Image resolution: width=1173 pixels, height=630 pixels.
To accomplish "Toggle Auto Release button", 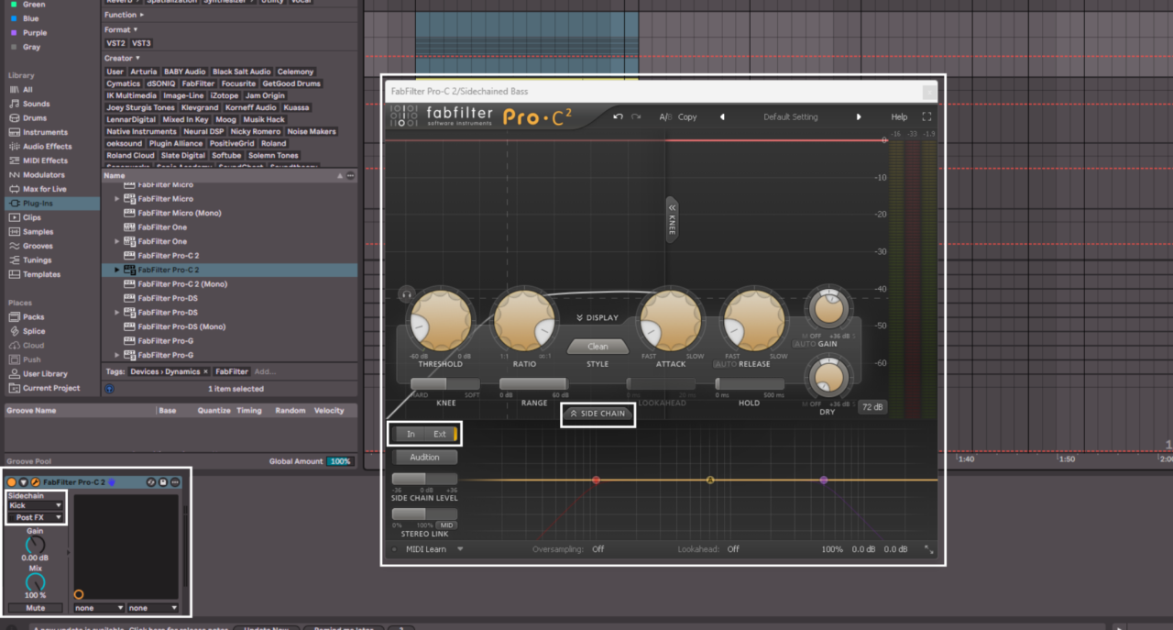I will point(725,364).
